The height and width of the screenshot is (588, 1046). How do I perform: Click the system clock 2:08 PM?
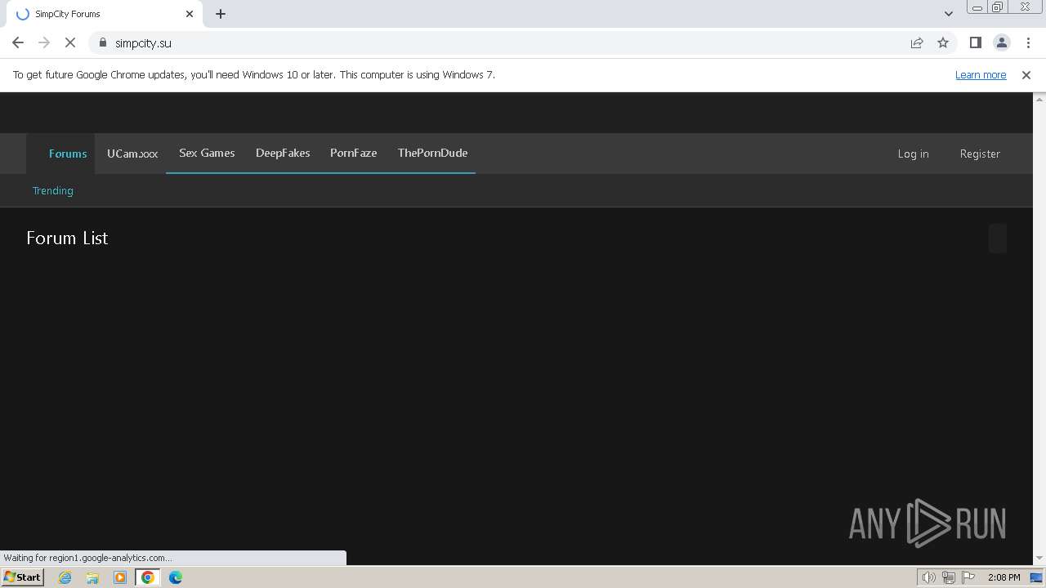(1004, 577)
